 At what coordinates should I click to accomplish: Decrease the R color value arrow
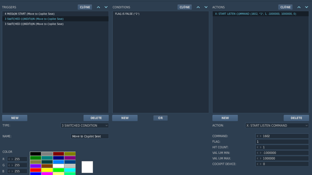pyautogui.click(x=9, y=159)
